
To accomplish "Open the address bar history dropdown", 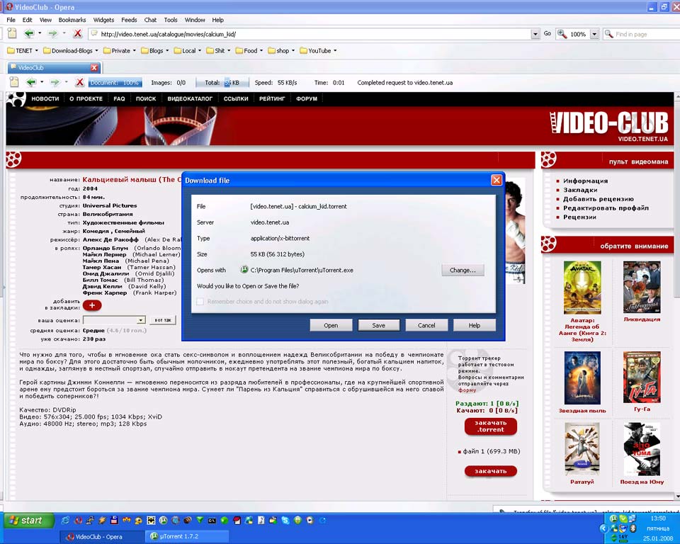I will [x=535, y=34].
